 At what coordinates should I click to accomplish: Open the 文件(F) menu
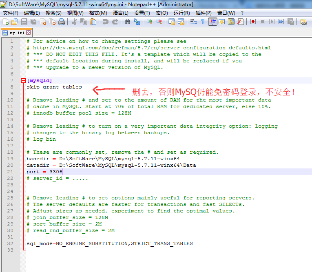click(11, 13)
